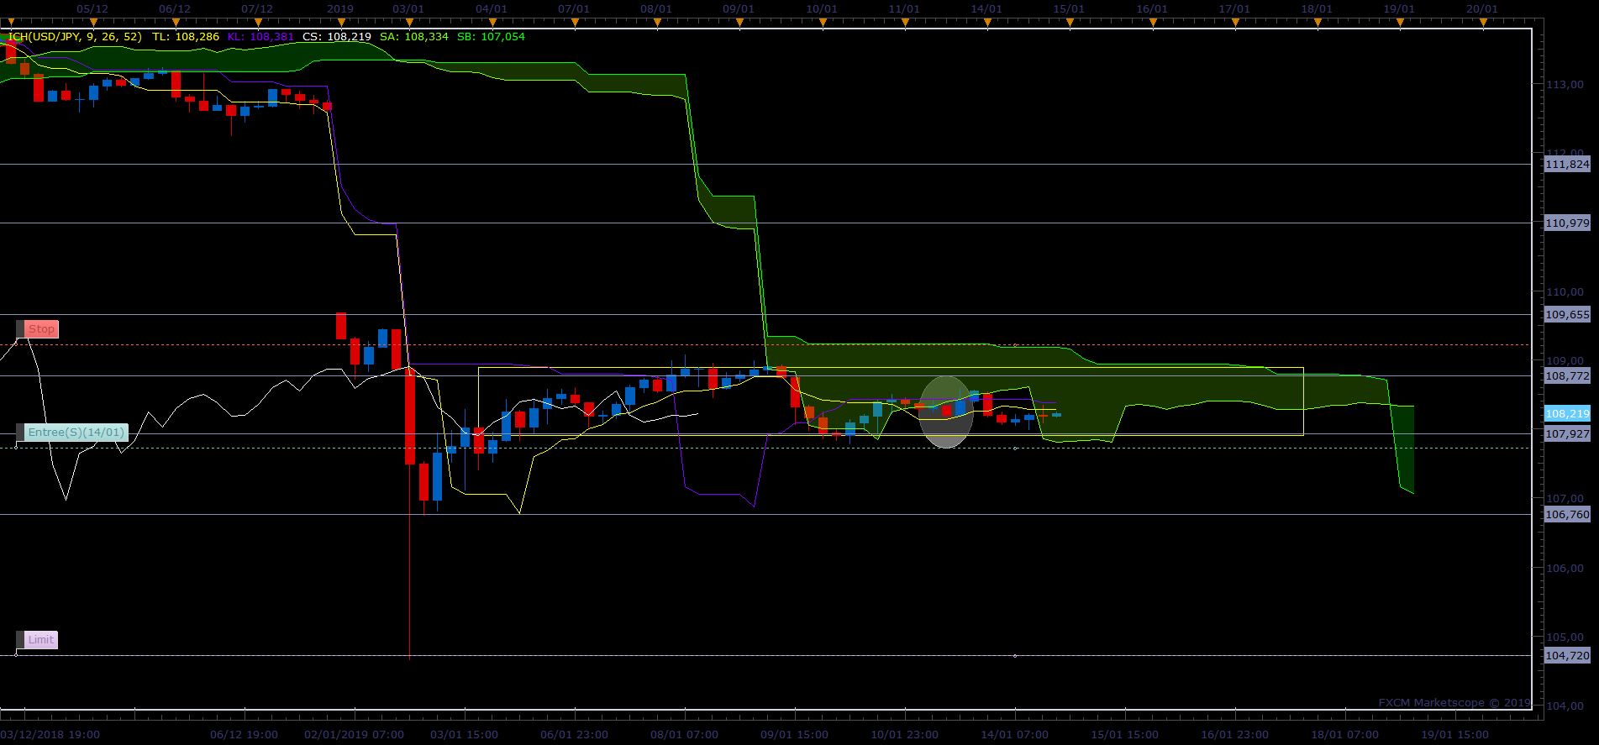Select the 109,655 price level tag
Viewport: 1599px width, 745px height.
[x=1567, y=315]
